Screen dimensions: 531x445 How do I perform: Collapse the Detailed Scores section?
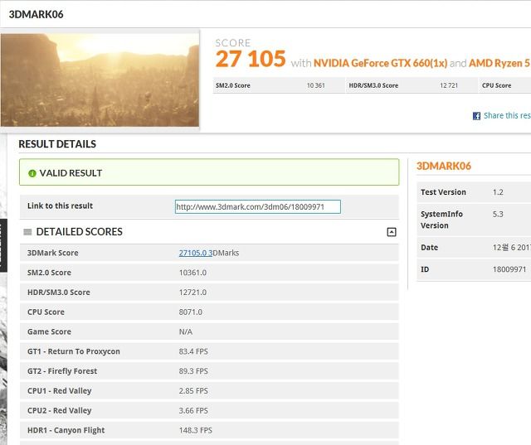click(x=392, y=232)
